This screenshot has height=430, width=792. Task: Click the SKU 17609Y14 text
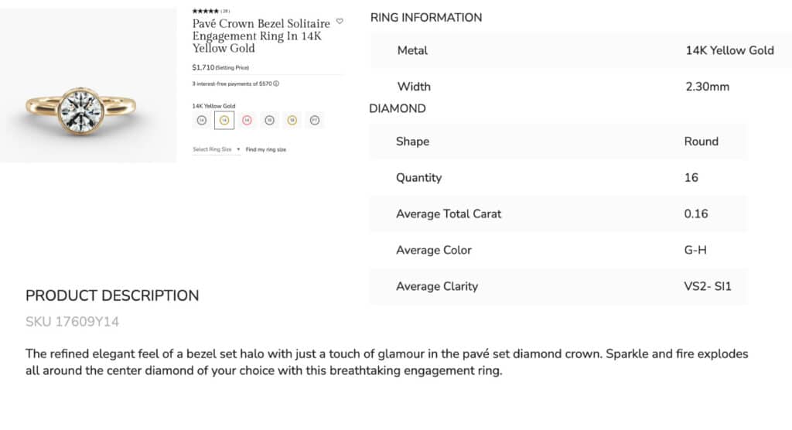pos(72,322)
